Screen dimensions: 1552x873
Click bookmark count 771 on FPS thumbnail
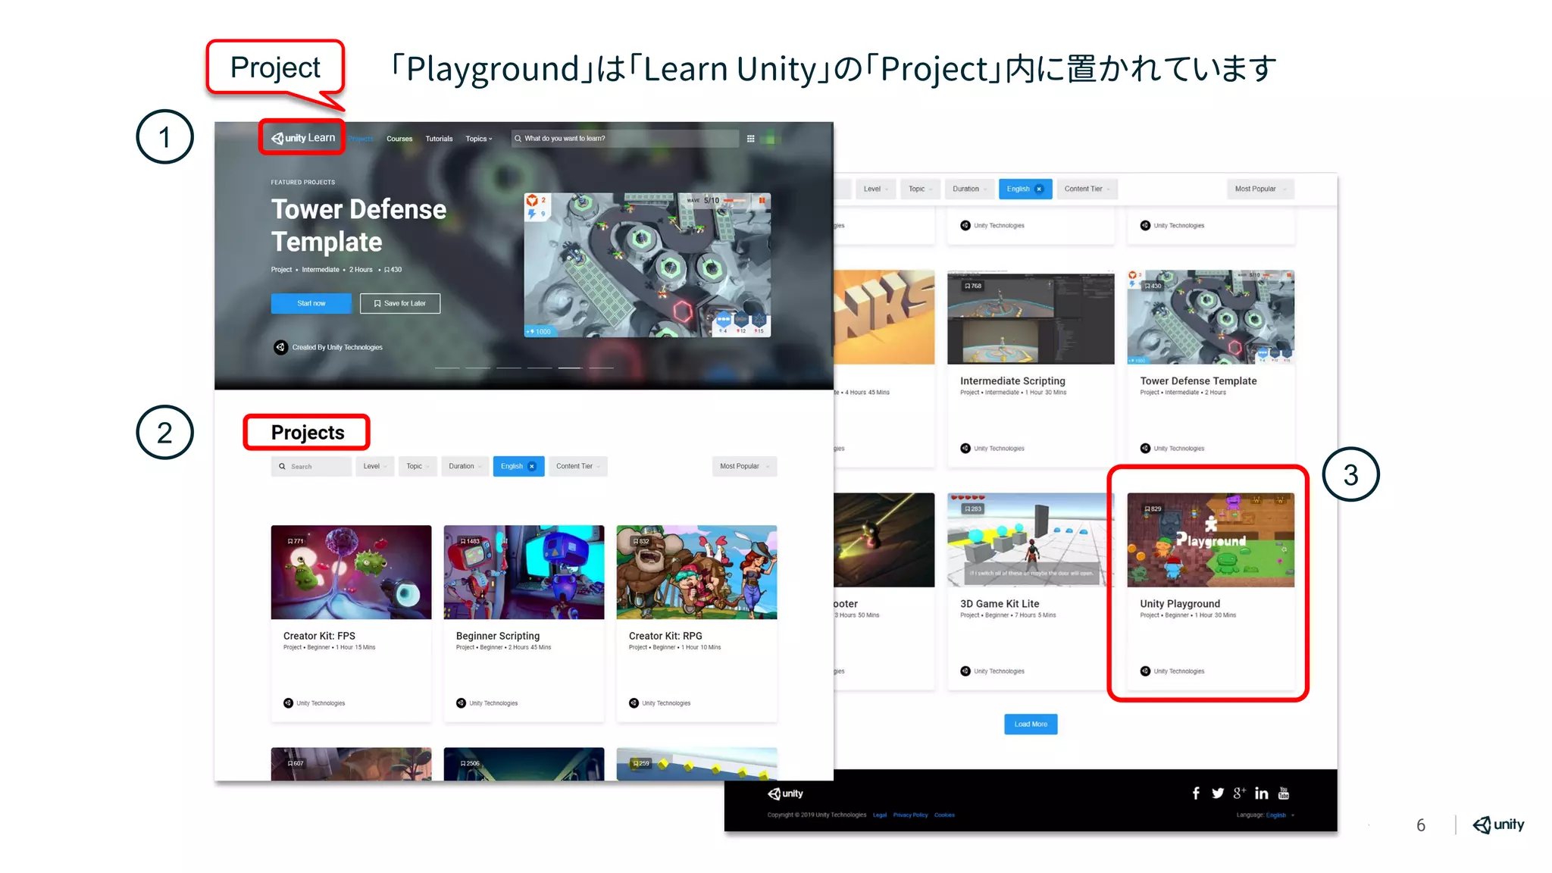coord(296,541)
